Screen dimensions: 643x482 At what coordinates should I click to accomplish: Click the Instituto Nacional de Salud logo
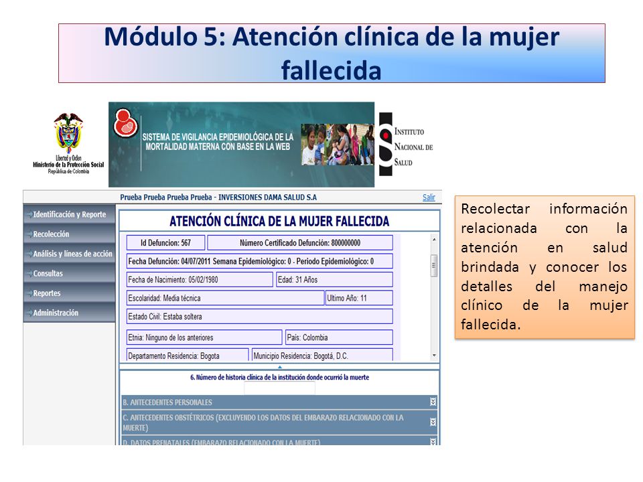tap(406, 145)
